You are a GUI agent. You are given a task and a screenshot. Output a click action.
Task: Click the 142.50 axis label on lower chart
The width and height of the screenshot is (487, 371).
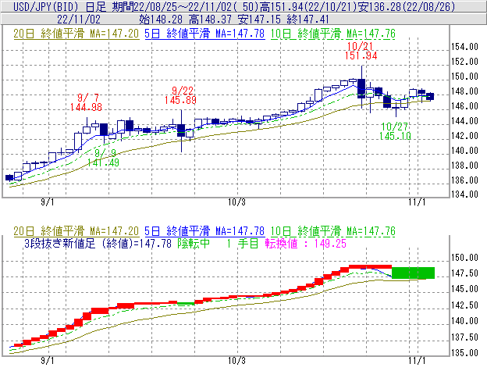tap(464, 305)
